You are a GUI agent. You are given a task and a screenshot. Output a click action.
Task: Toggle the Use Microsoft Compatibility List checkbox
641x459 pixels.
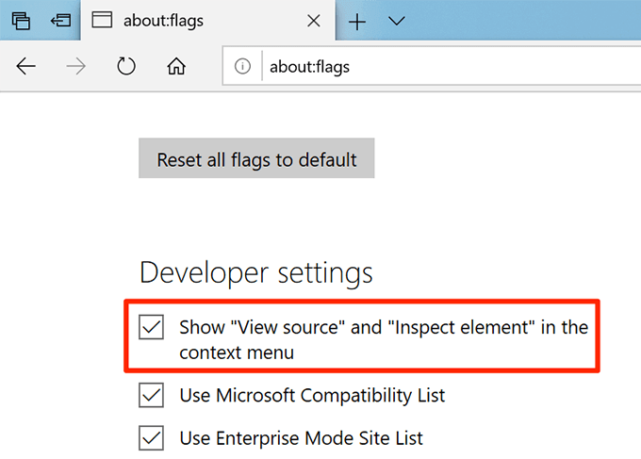(151, 395)
